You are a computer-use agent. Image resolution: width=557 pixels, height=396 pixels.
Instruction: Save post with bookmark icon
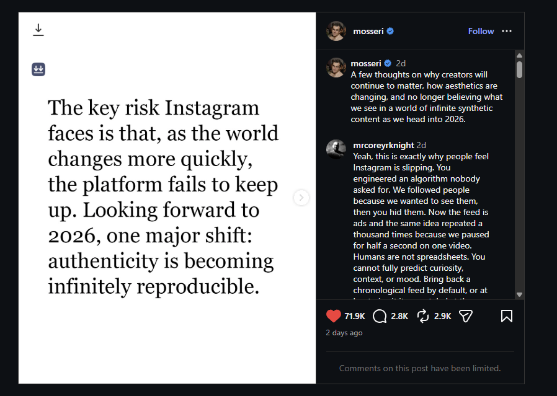(506, 316)
